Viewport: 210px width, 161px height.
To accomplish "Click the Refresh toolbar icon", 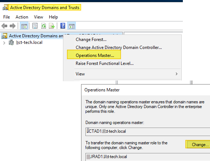I will coord(43,26).
